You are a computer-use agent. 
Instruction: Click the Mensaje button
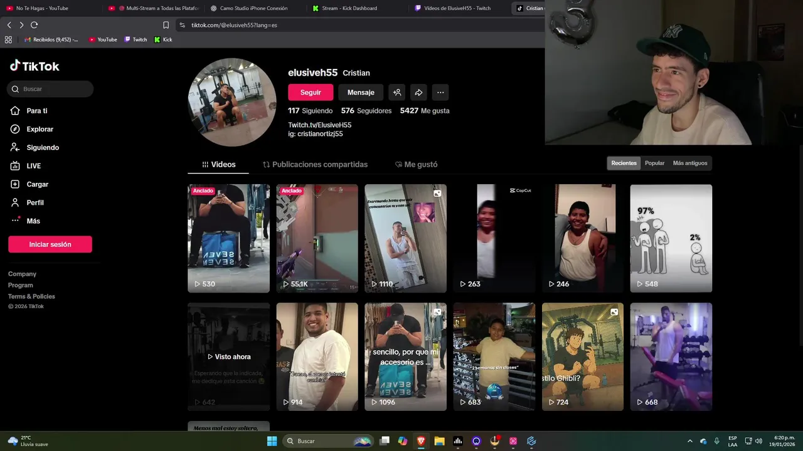tap(361, 92)
